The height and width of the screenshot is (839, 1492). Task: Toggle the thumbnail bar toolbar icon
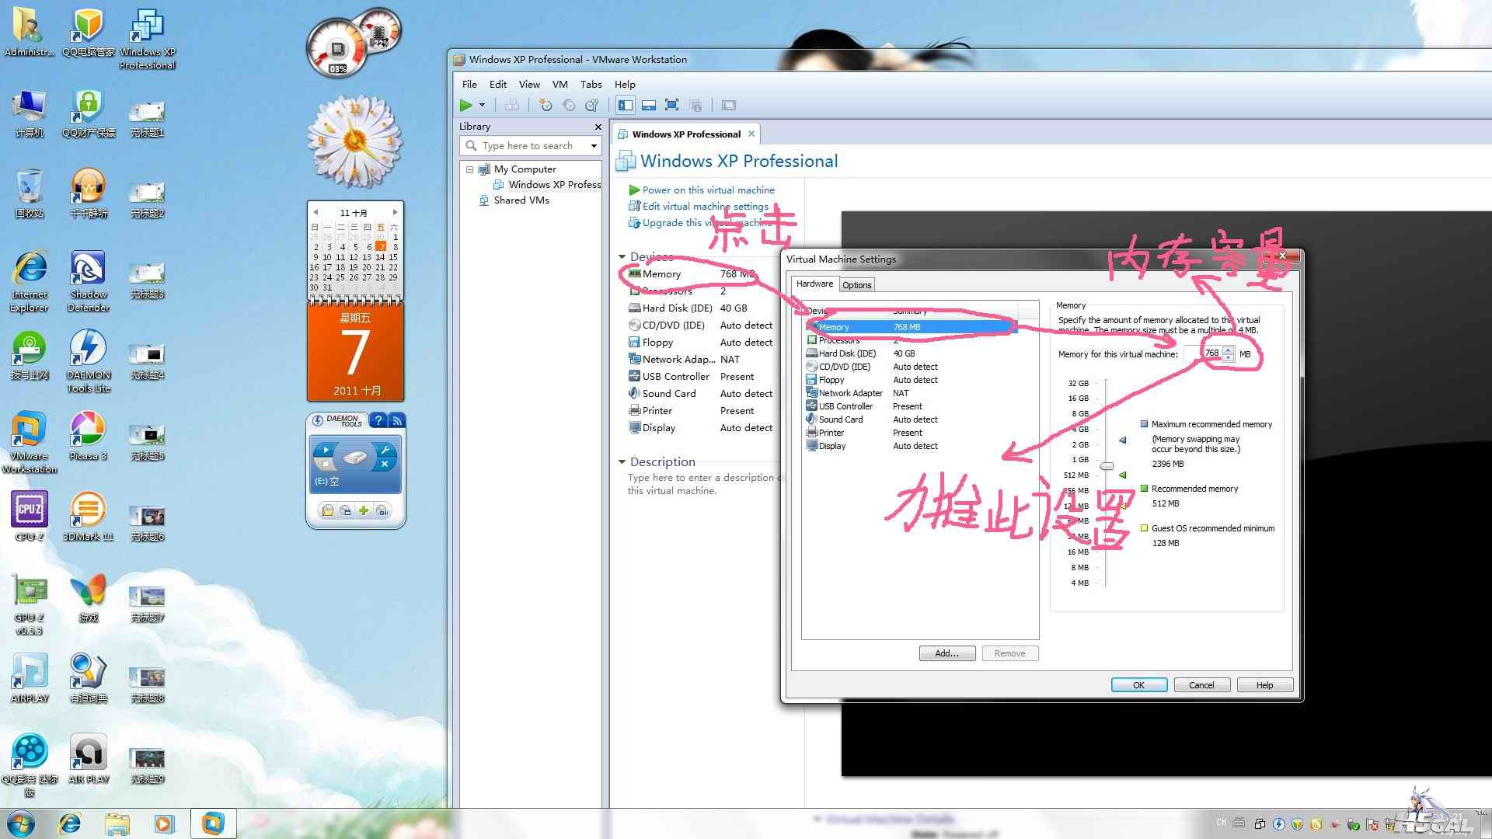click(x=649, y=105)
